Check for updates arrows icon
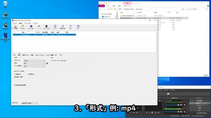The image size is (211, 118). click(63, 27)
